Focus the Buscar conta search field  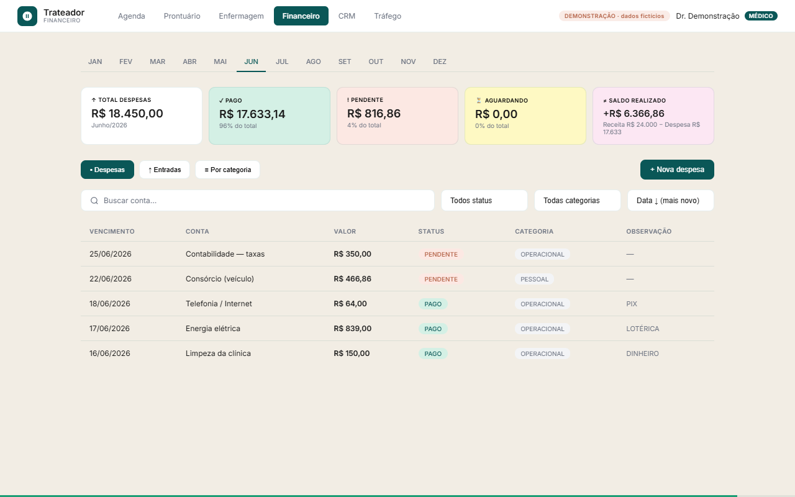point(258,201)
